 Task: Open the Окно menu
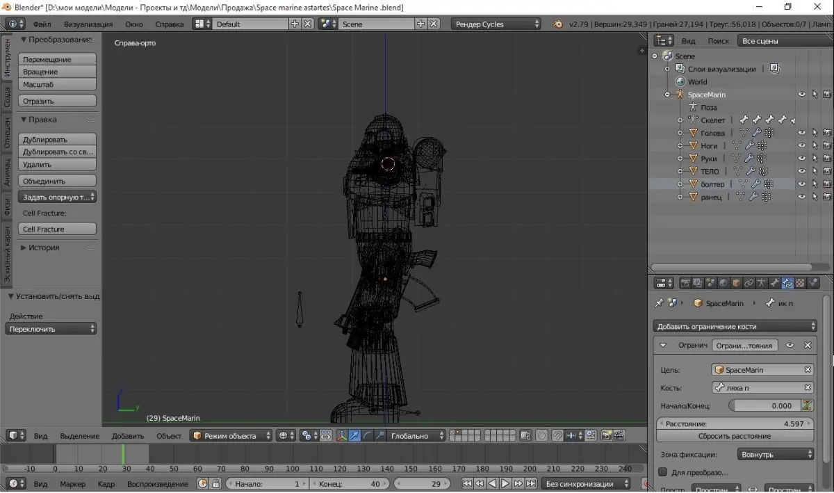tap(134, 24)
